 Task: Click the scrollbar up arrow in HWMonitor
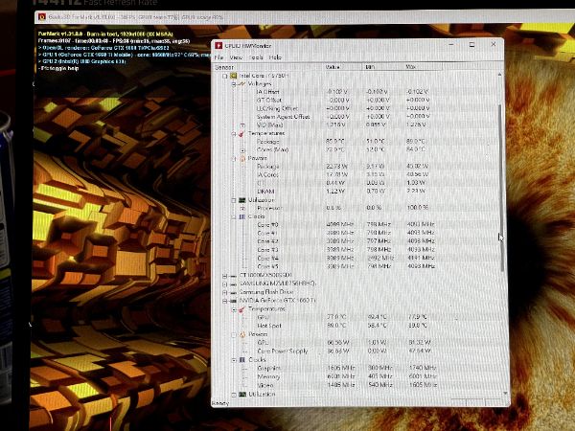(x=499, y=75)
